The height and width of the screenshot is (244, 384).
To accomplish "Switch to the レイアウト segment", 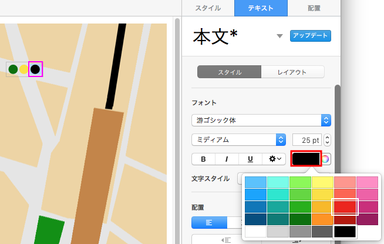I will [292, 72].
